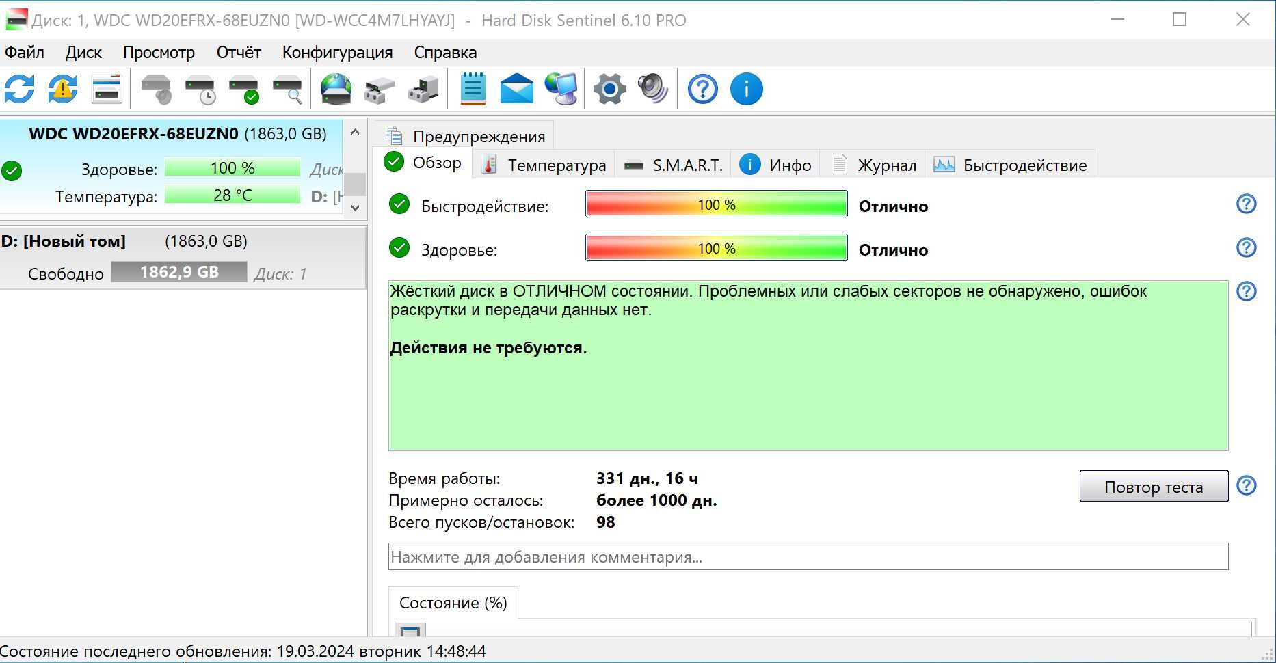The height and width of the screenshot is (663, 1276).
Task: Click the disk with green checkmark icon
Action: point(244,90)
